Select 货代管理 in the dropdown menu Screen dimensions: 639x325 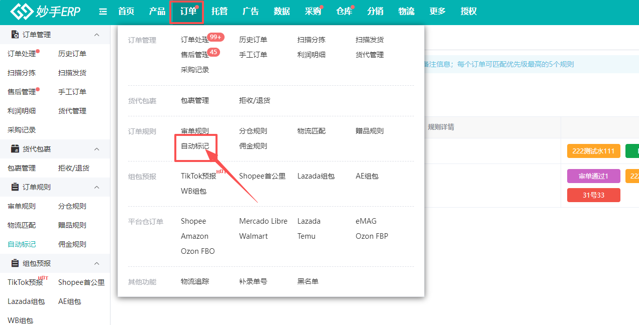370,55
